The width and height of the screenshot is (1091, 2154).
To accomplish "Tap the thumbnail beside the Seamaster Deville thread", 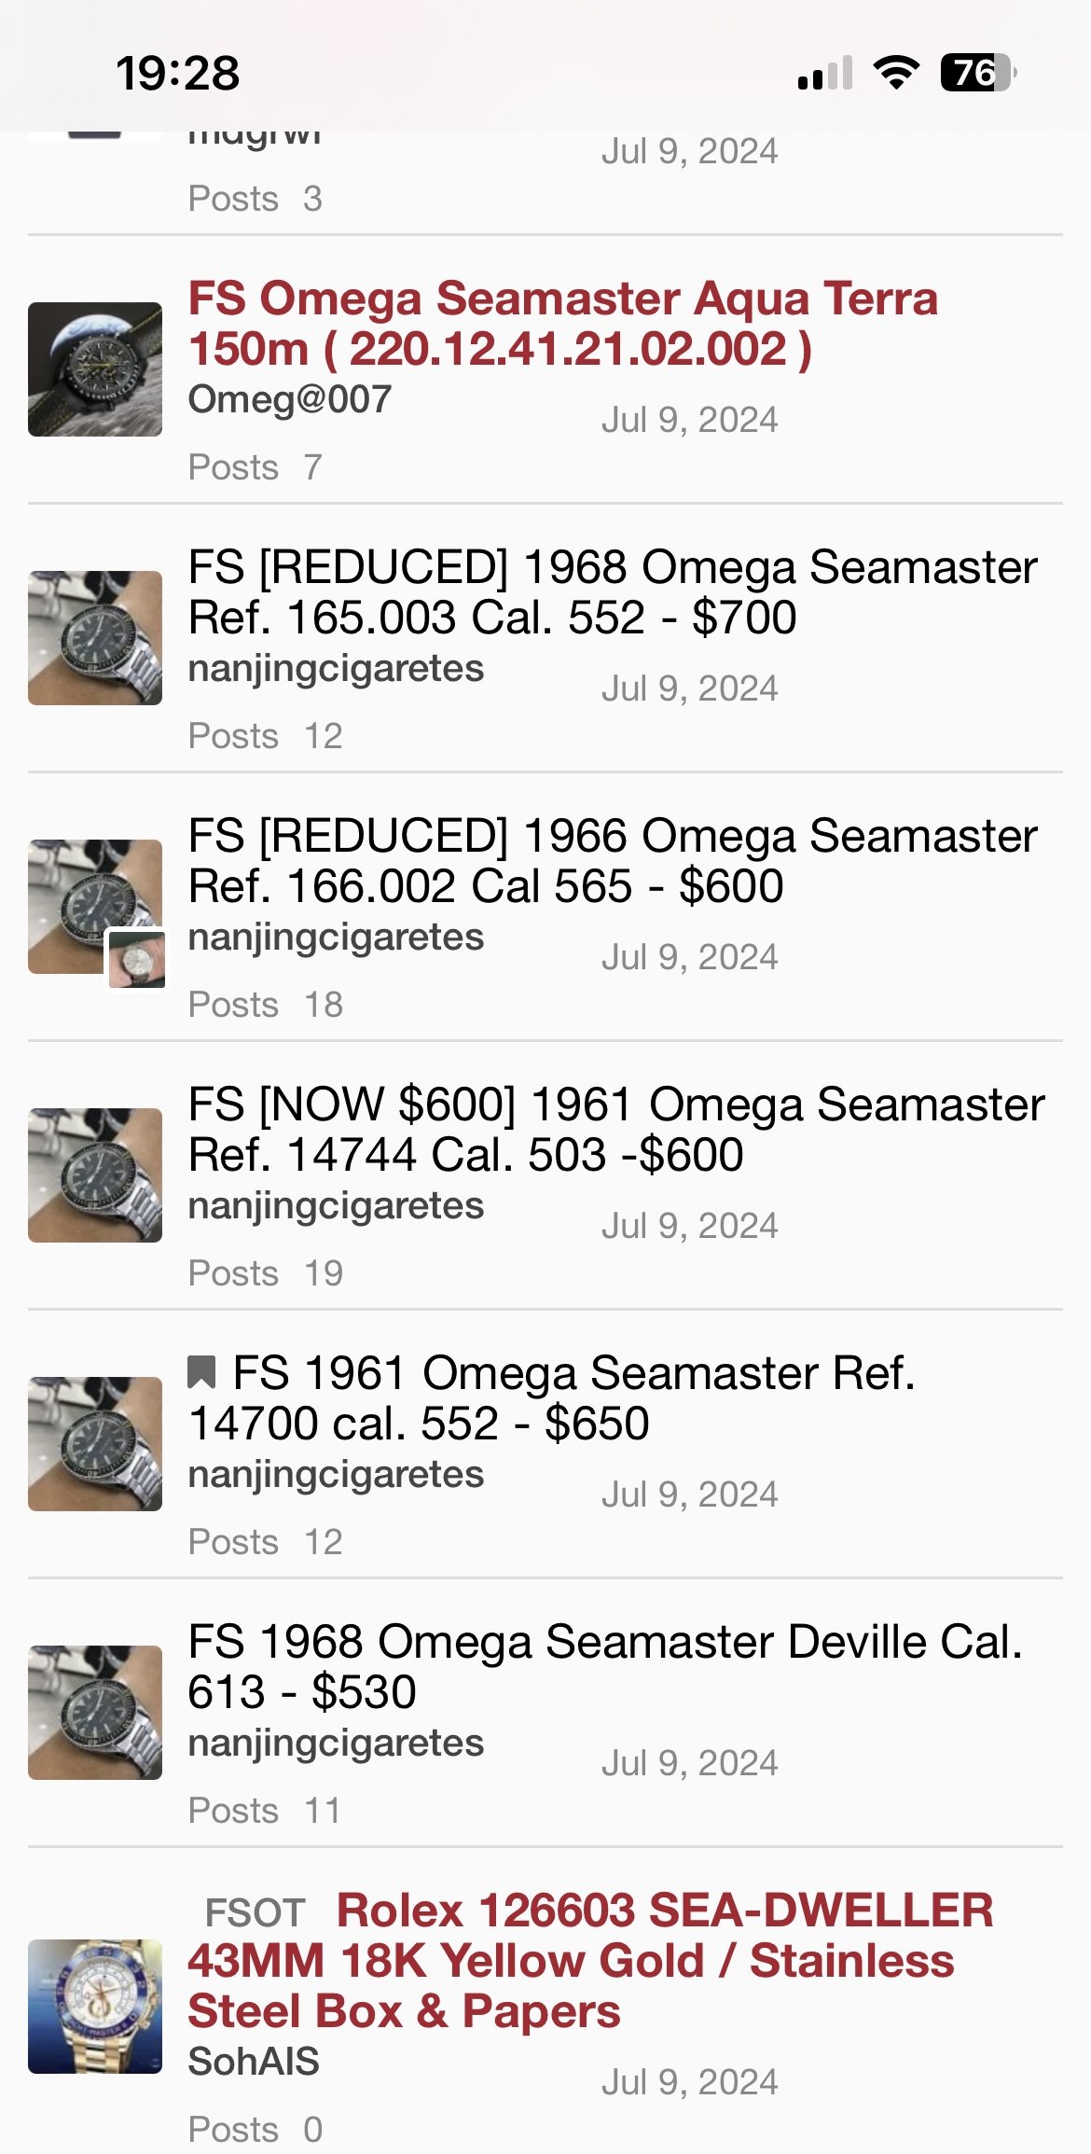I will point(95,1713).
